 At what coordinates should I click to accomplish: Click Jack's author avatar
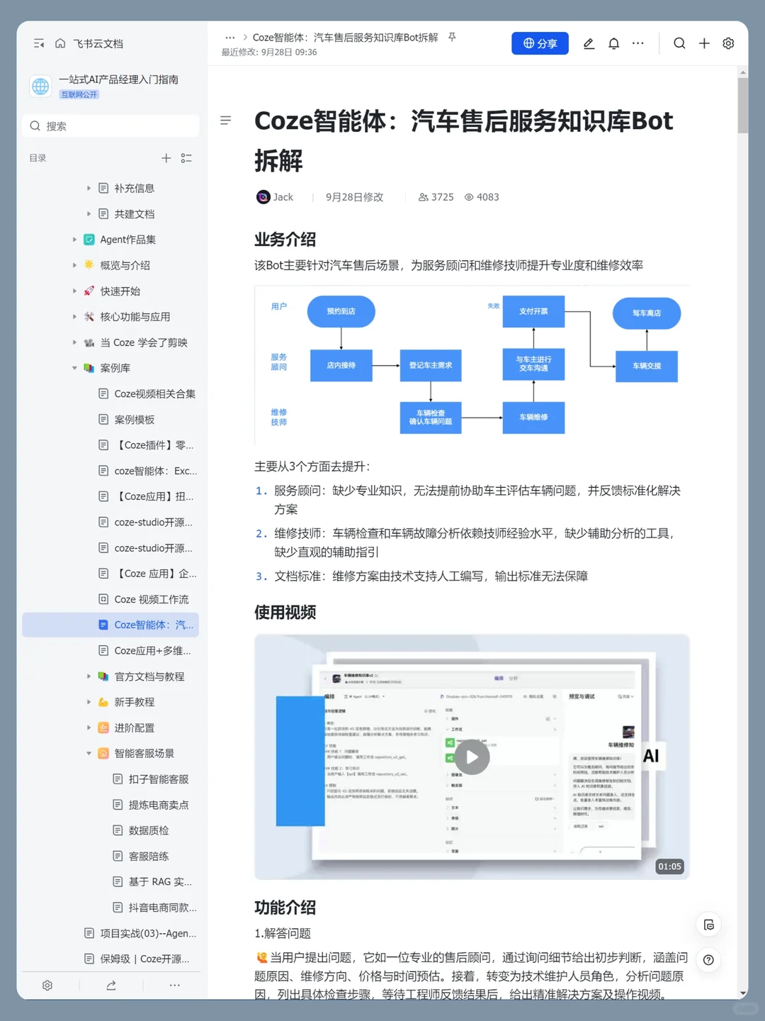263,197
